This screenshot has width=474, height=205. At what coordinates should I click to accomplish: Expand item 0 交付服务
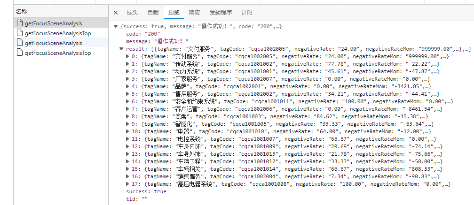(128, 56)
